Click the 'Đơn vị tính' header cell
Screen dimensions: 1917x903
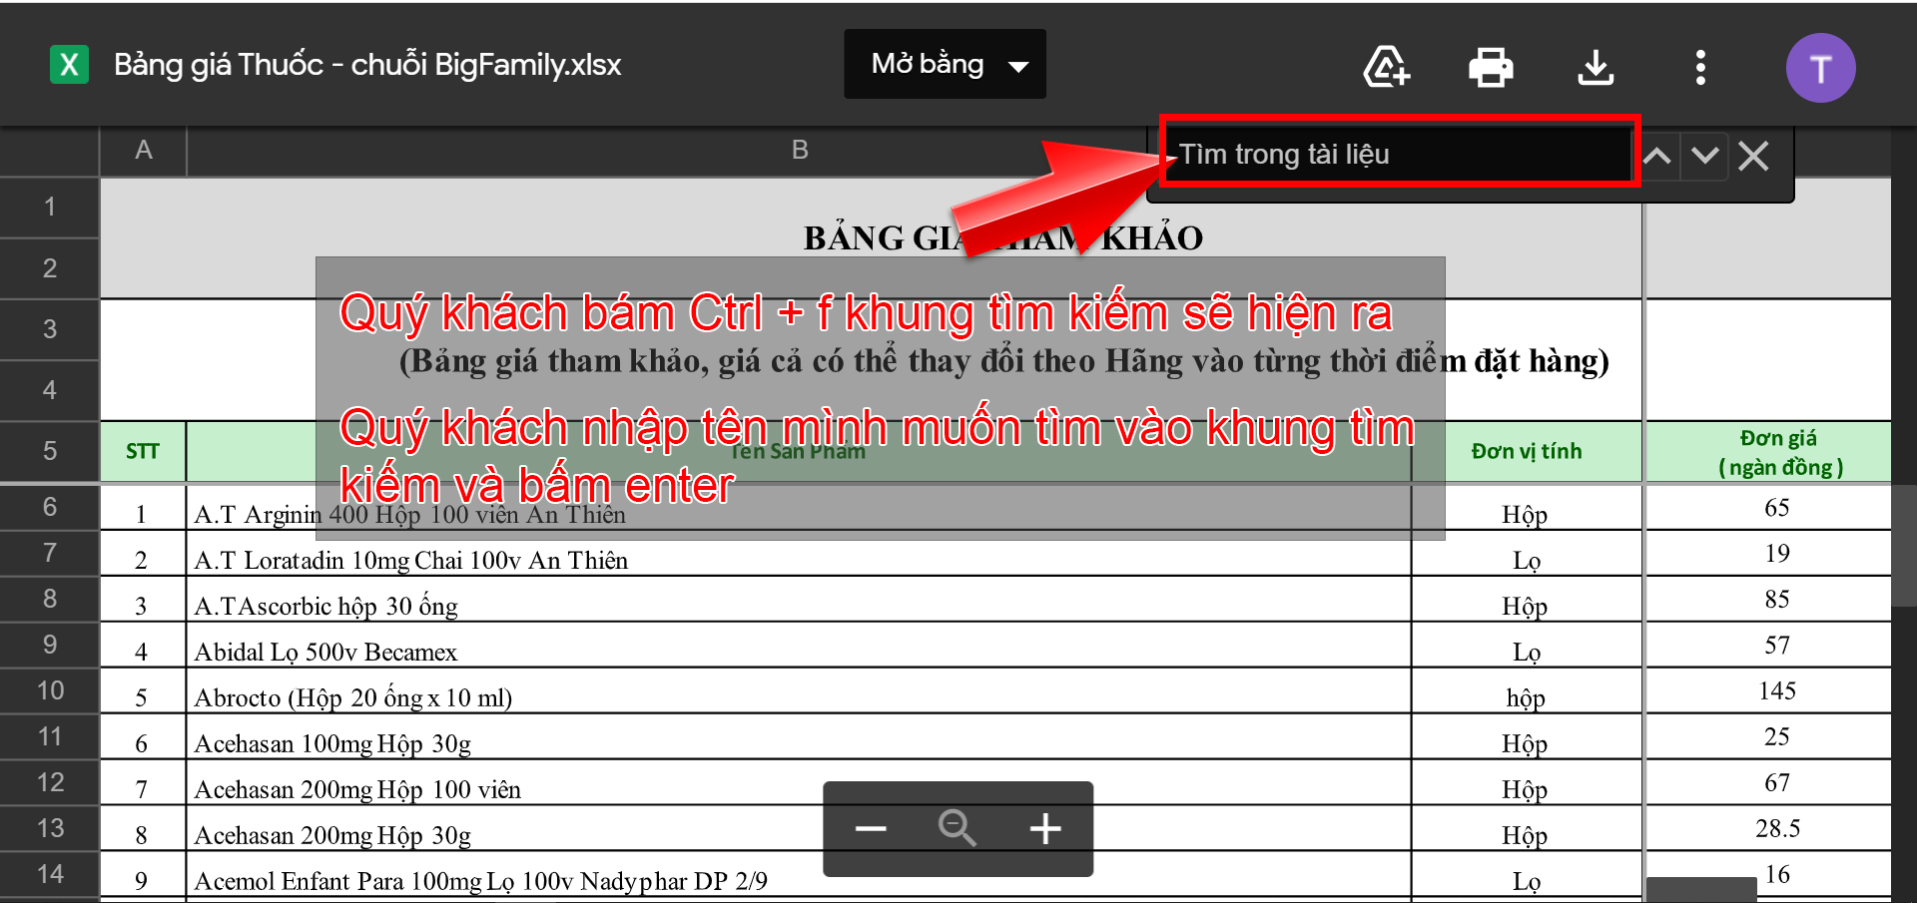tap(1527, 451)
